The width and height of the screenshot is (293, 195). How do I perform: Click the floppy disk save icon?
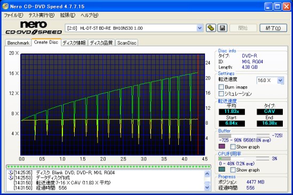[222, 28]
